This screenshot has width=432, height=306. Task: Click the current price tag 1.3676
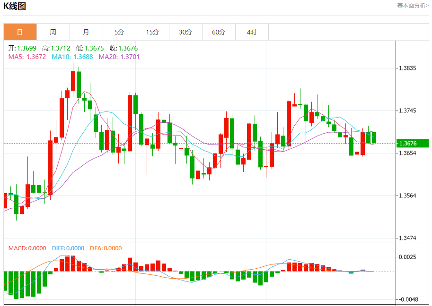[x=413, y=143]
